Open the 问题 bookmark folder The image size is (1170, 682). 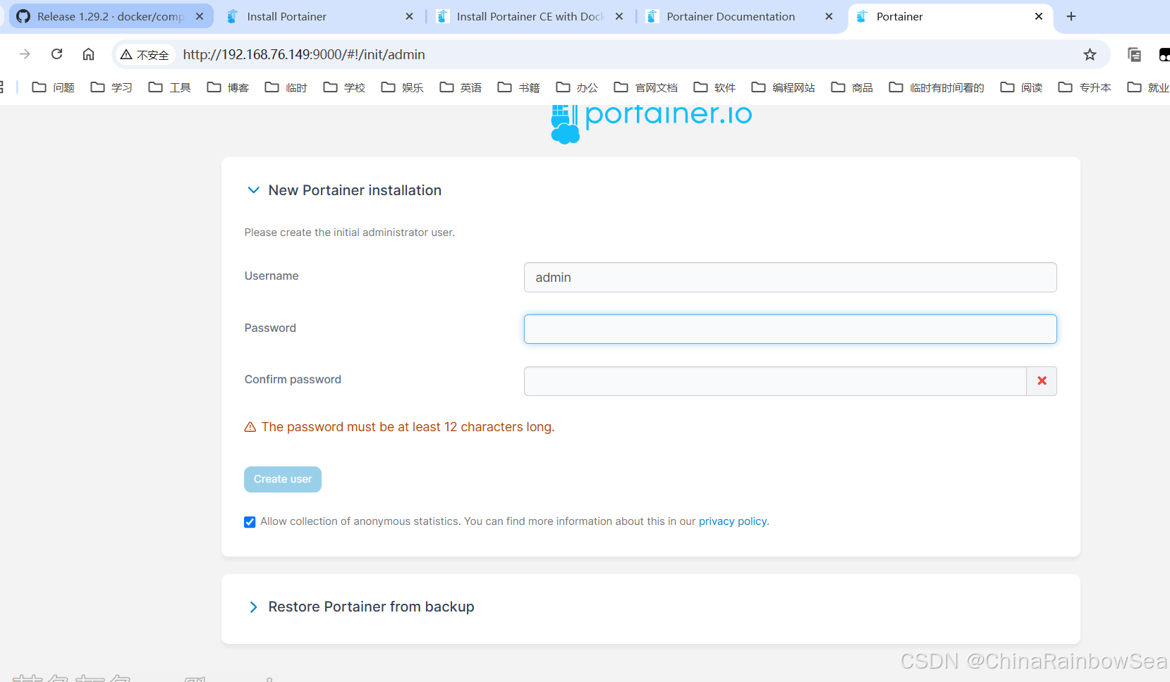[54, 87]
